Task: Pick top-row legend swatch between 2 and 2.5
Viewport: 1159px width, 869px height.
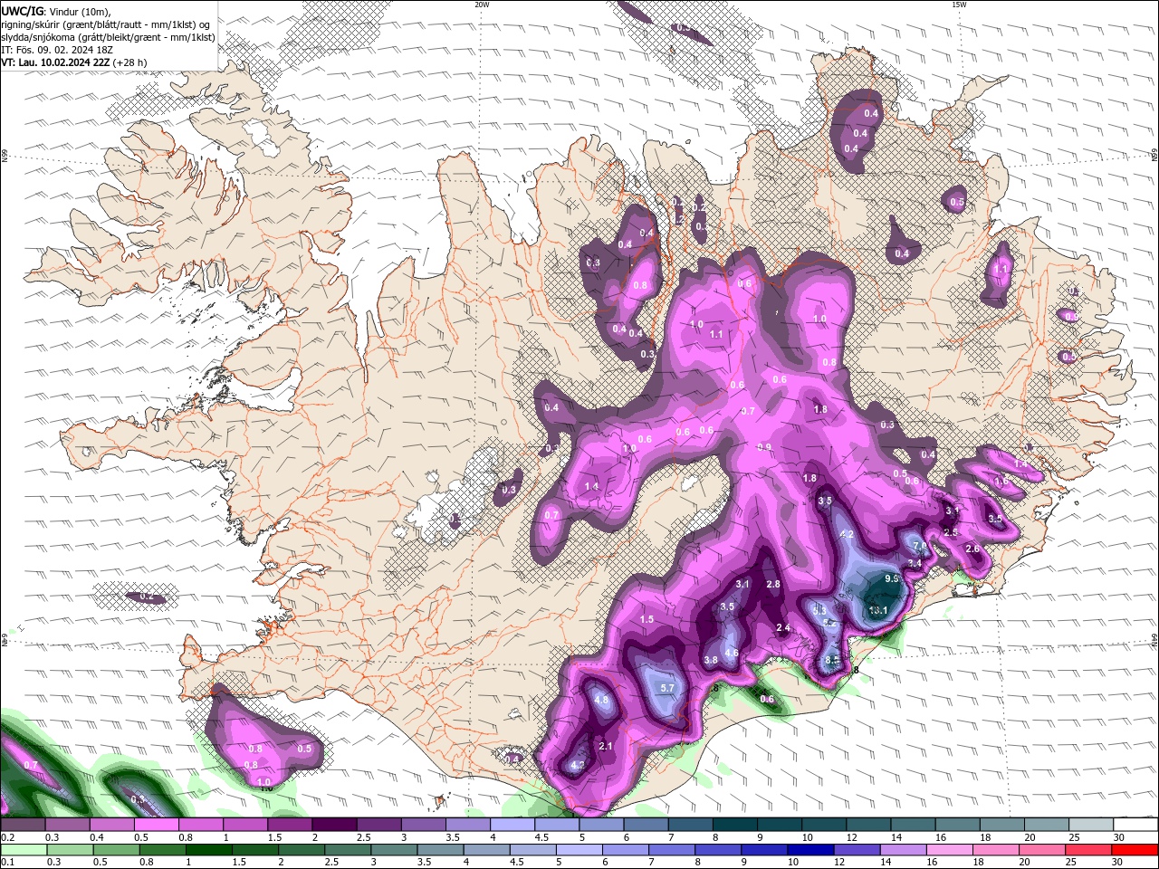Action: [333, 825]
